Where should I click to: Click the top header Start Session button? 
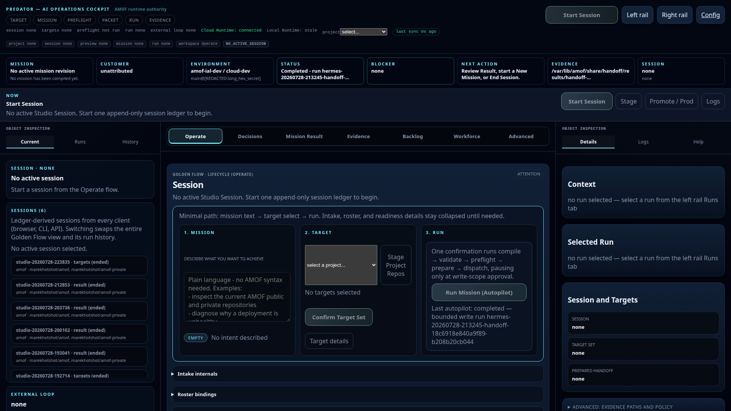pos(581,15)
